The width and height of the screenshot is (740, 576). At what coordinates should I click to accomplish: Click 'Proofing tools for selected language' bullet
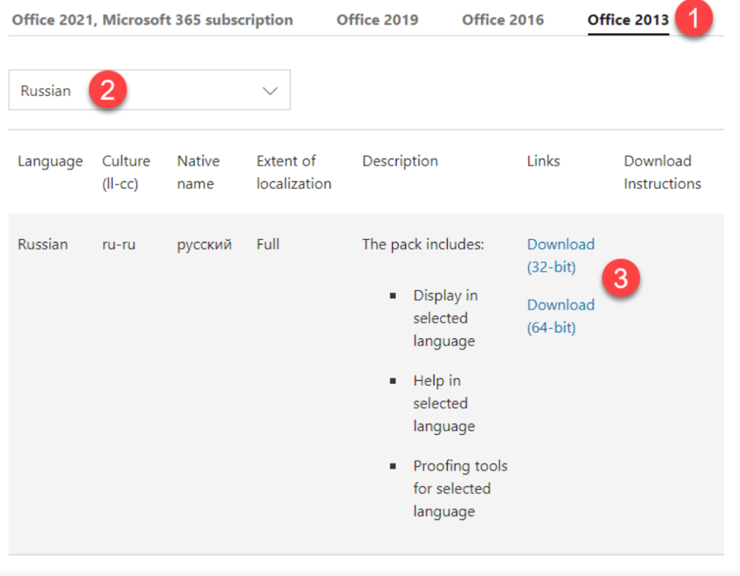460,488
